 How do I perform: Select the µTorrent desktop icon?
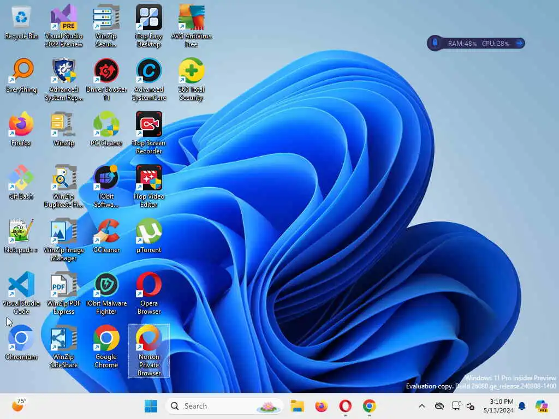(x=148, y=236)
